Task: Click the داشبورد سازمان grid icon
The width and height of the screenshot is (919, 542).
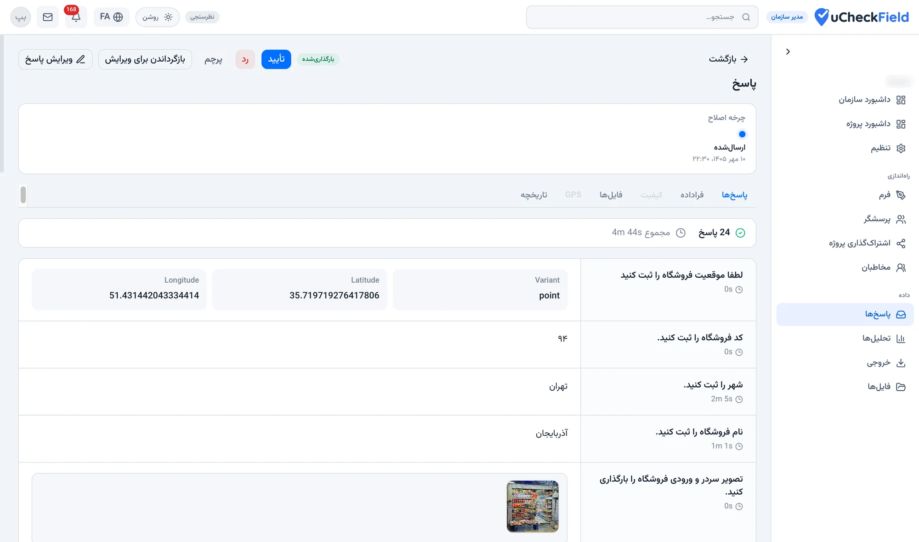Action: [x=901, y=100]
